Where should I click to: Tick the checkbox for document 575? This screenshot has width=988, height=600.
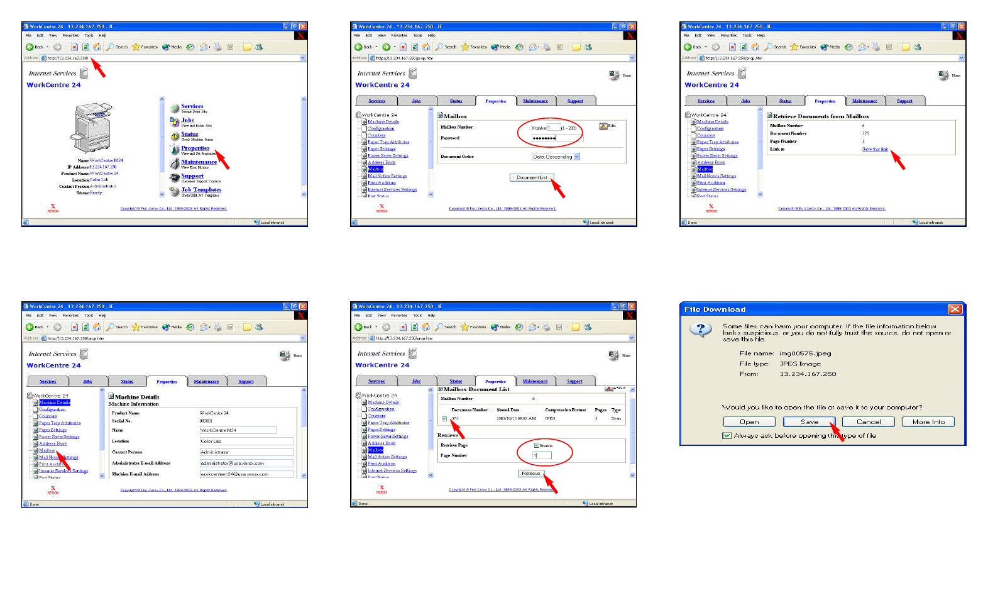coord(444,419)
